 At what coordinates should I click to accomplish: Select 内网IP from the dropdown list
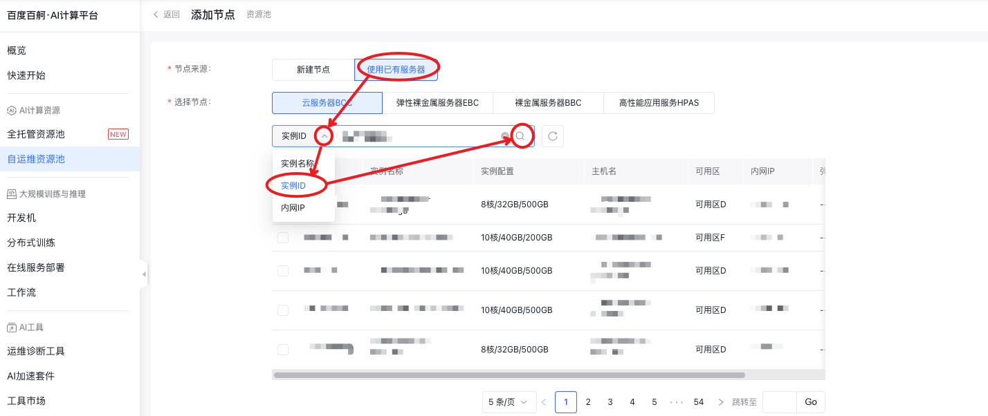pyautogui.click(x=293, y=208)
